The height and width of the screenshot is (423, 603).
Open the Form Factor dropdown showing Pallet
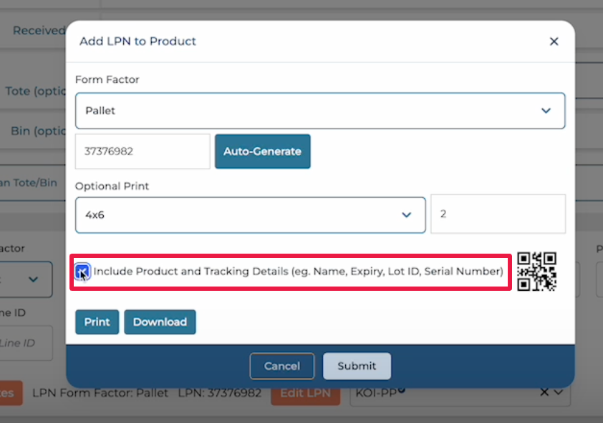tap(320, 111)
